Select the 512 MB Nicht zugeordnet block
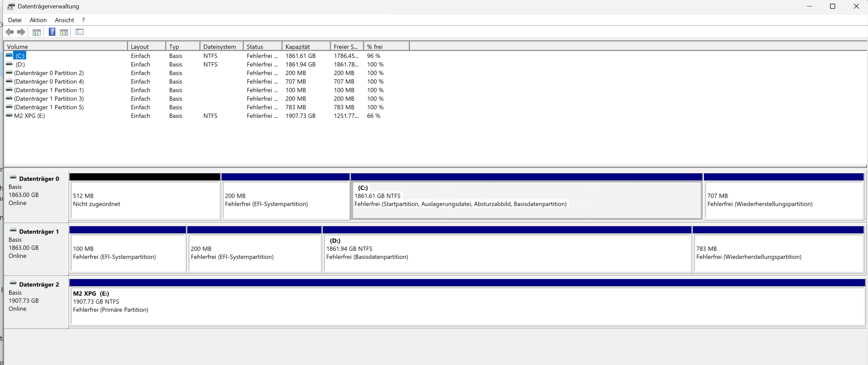 [145, 200]
